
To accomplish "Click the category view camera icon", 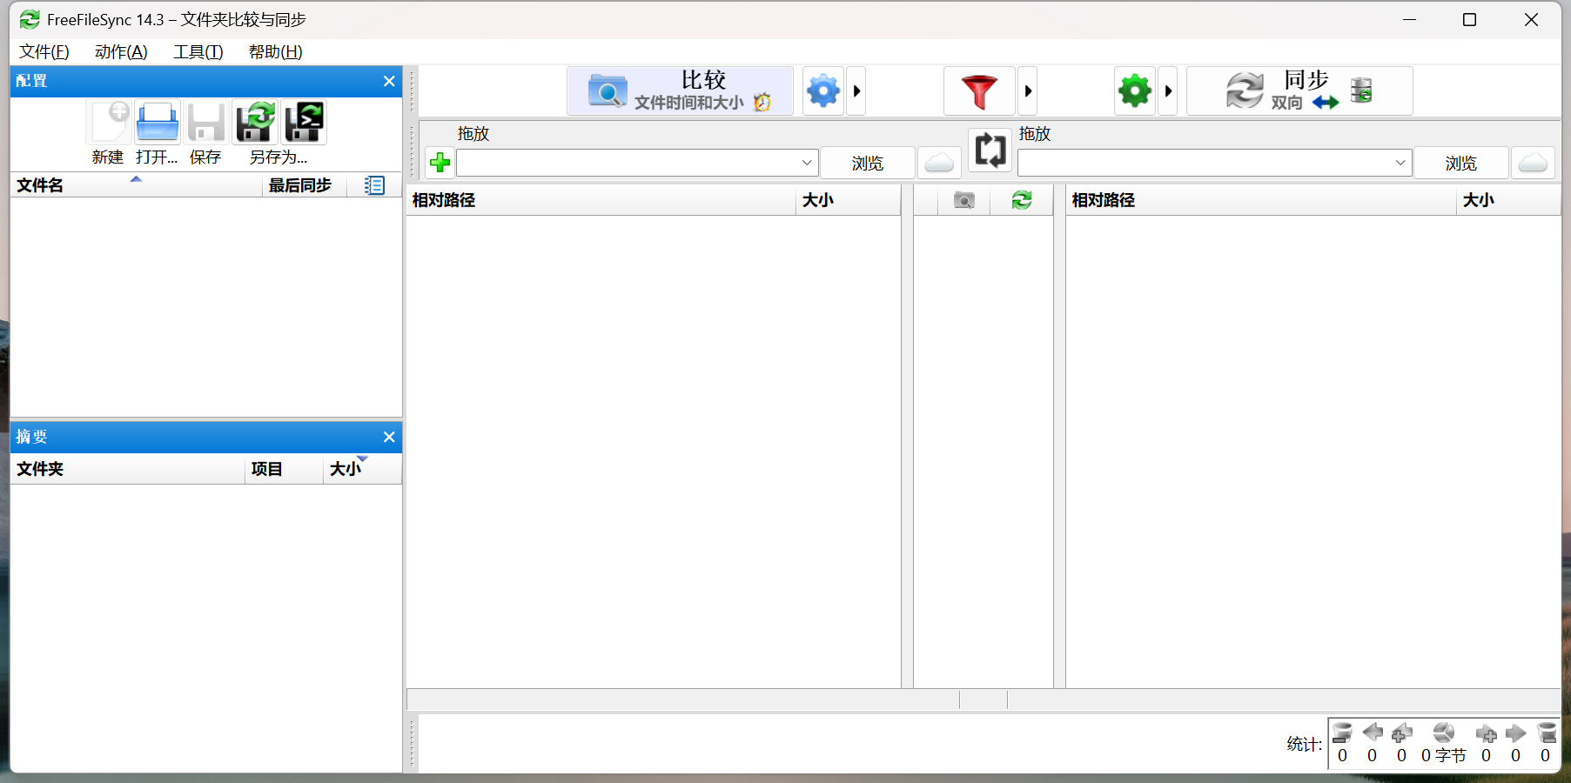I will click(x=963, y=201).
